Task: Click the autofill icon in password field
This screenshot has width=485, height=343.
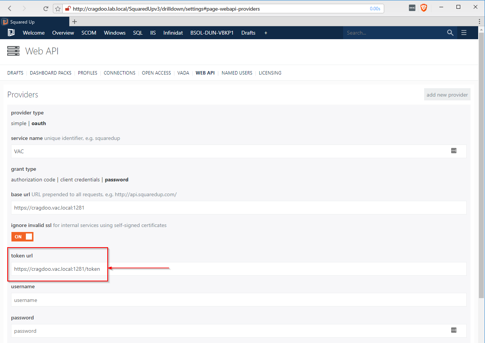Action: (x=454, y=330)
